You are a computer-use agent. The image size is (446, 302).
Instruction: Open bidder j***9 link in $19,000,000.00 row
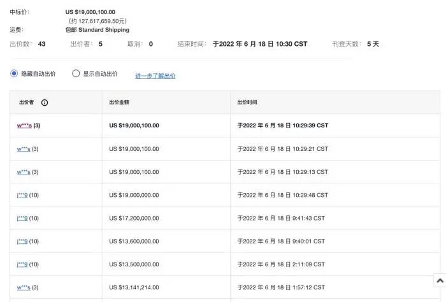[x=22, y=195]
